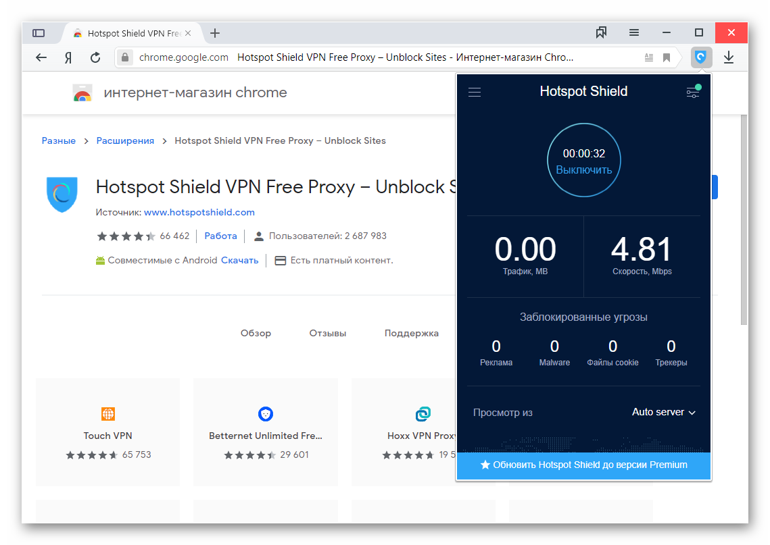Open the Поддержка tab
The width and height of the screenshot is (770, 545).
coord(411,333)
